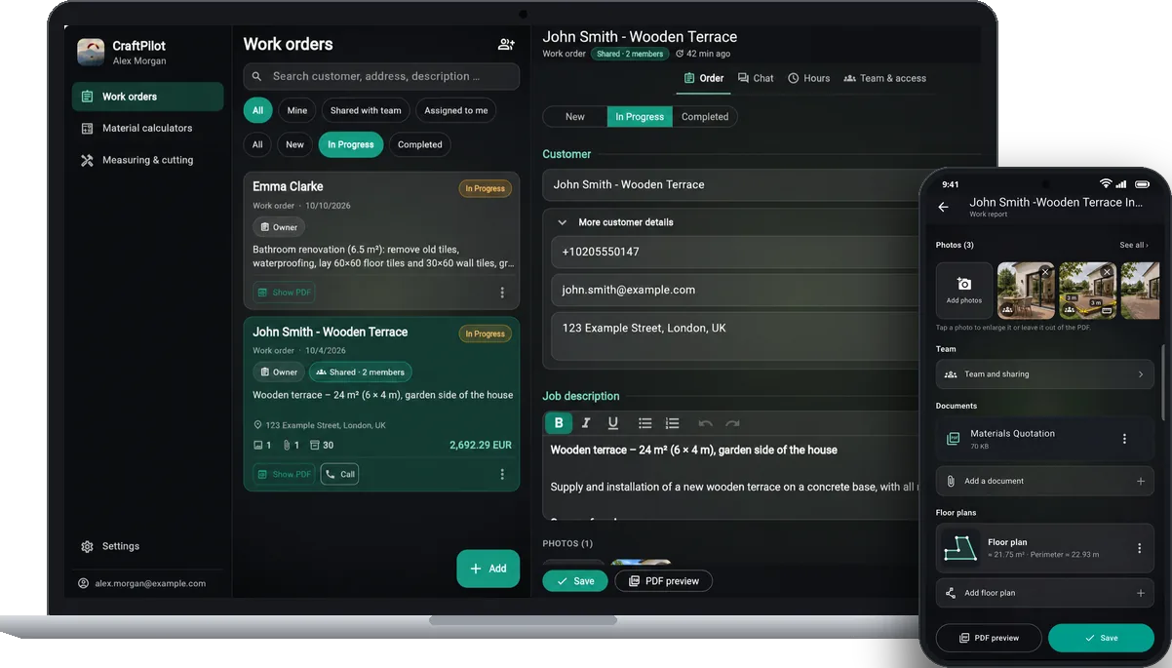
Task: Open John Smith card options menu
Action: [502, 474]
